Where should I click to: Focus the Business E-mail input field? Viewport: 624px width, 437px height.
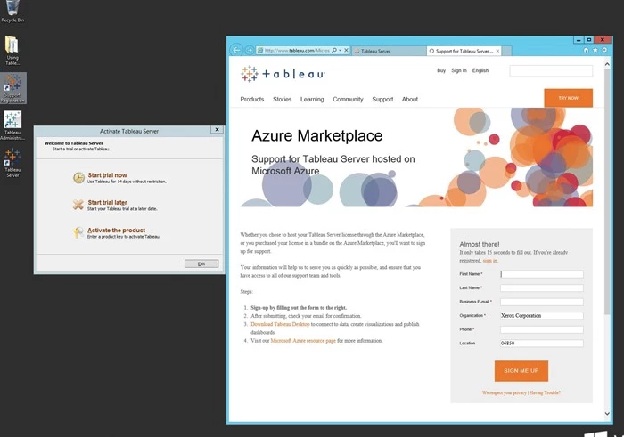542,302
